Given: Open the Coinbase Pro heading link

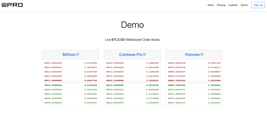Looking at the screenshot, I should pos(131,55).
